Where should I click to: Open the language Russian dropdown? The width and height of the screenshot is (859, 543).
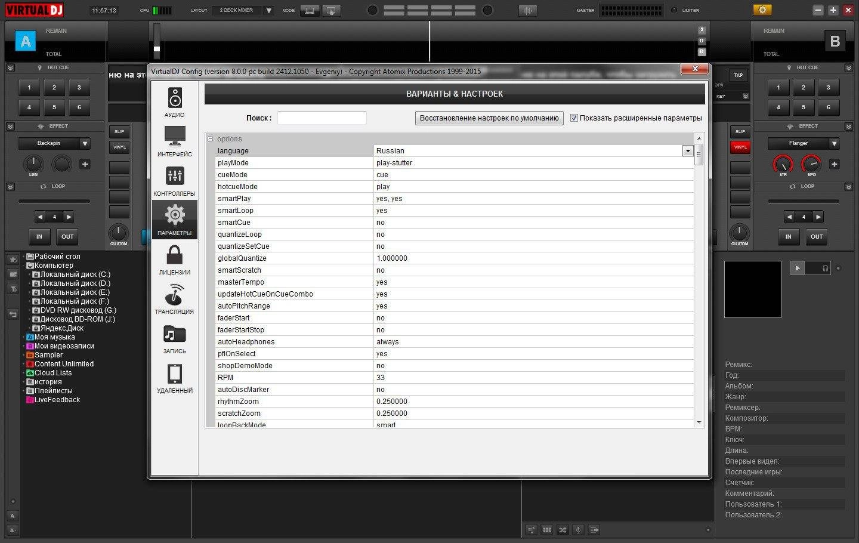coord(688,151)
